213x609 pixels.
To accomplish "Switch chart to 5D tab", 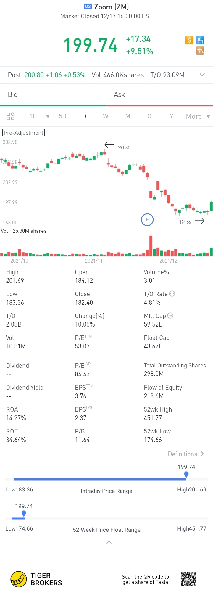I will (x=62, y=116).
